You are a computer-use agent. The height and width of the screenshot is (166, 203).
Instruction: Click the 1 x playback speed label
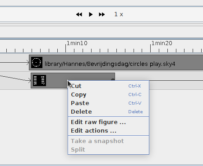119,14
